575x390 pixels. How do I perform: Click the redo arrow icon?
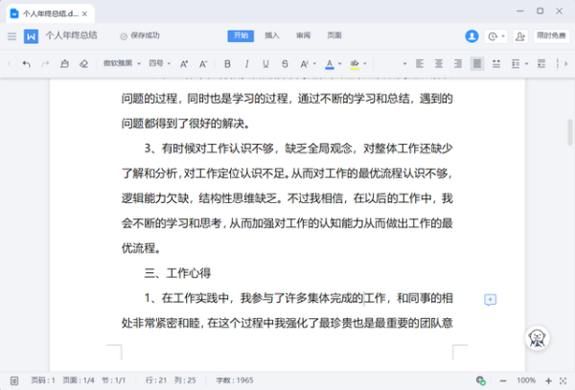tap(44, 64)
